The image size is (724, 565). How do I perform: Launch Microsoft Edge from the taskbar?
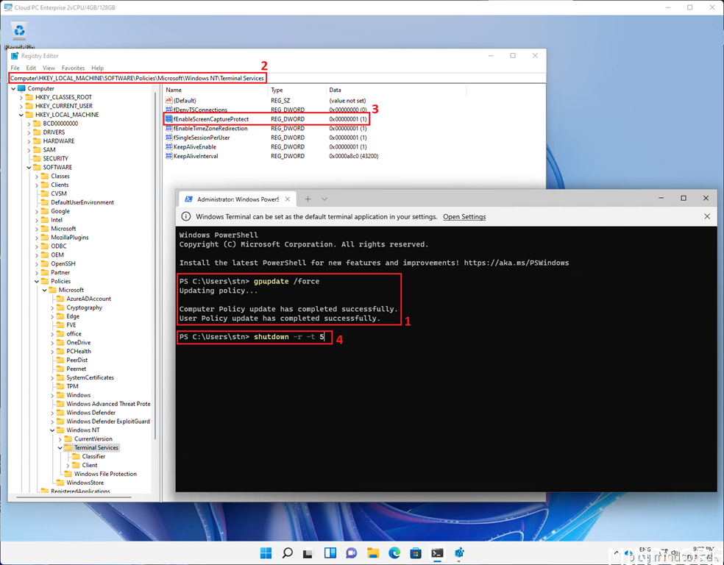click(394, 553)
